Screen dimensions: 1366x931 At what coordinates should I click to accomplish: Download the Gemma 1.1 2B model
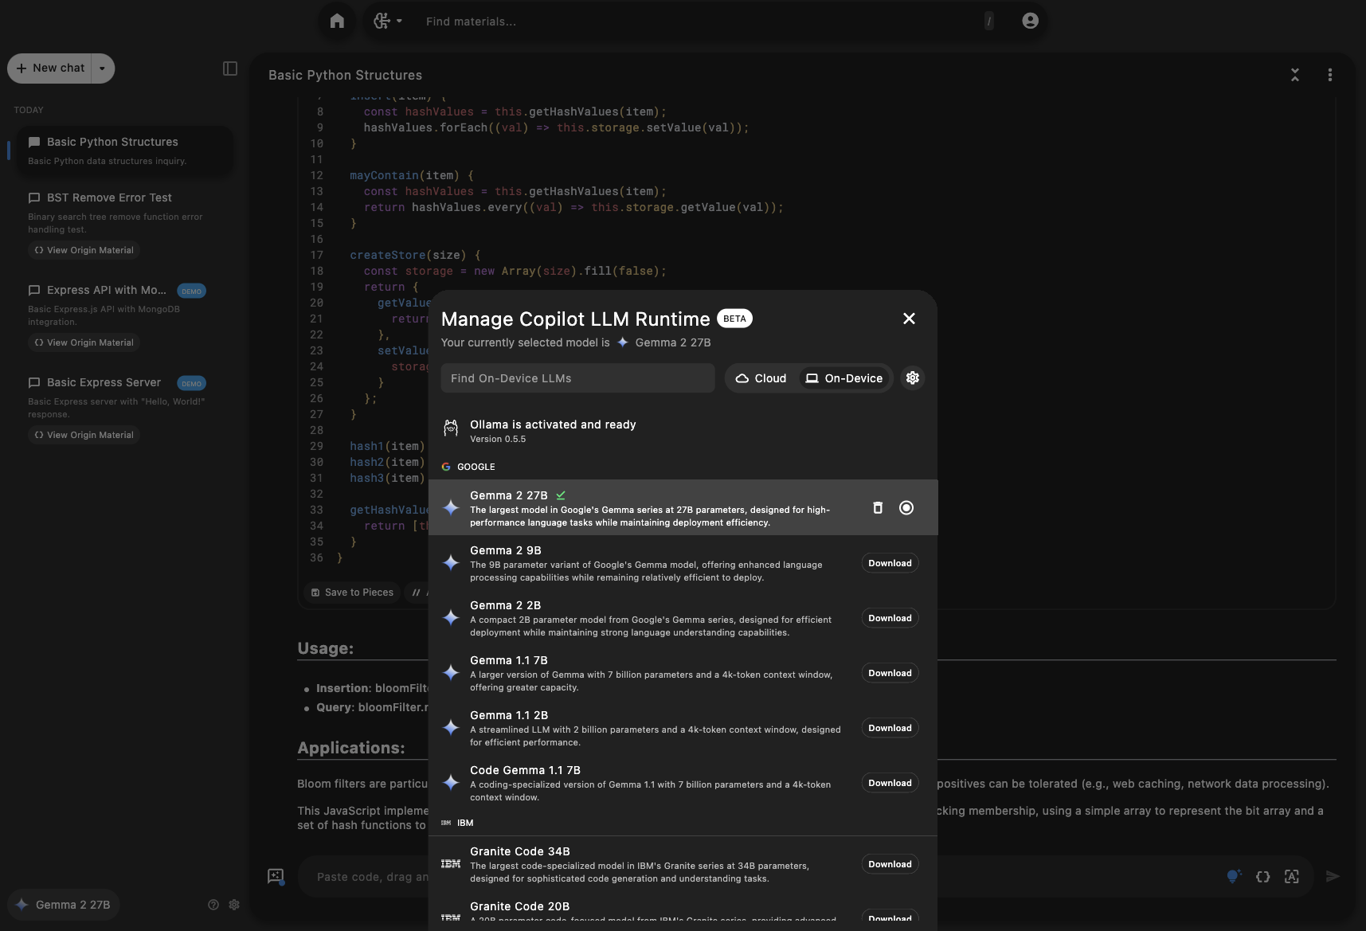click(x=890, y=728)
